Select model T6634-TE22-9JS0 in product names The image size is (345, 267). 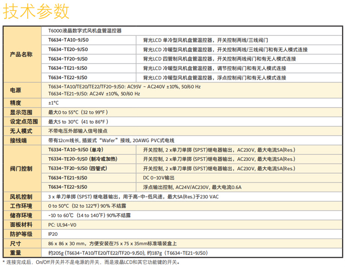point(68,78)
